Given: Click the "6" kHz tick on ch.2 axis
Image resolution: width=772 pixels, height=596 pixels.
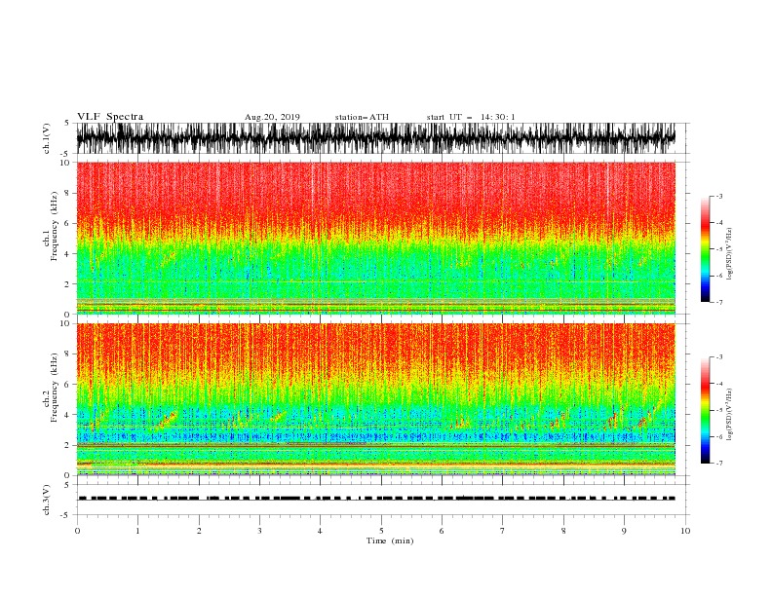Looking at the screenshot, I should click(68, 385).
